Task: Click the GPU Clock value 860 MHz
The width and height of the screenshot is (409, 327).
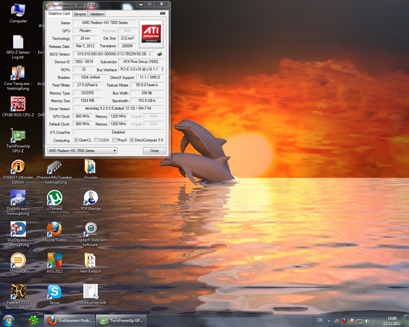Action: (82, 116)
